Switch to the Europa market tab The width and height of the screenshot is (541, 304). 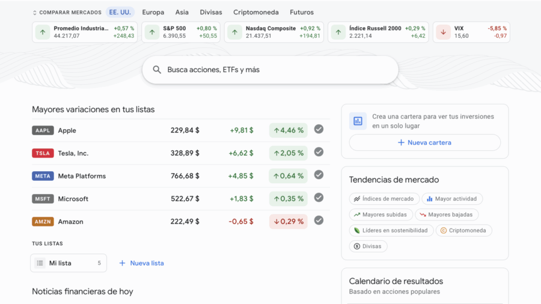click(x=153, y=13)
